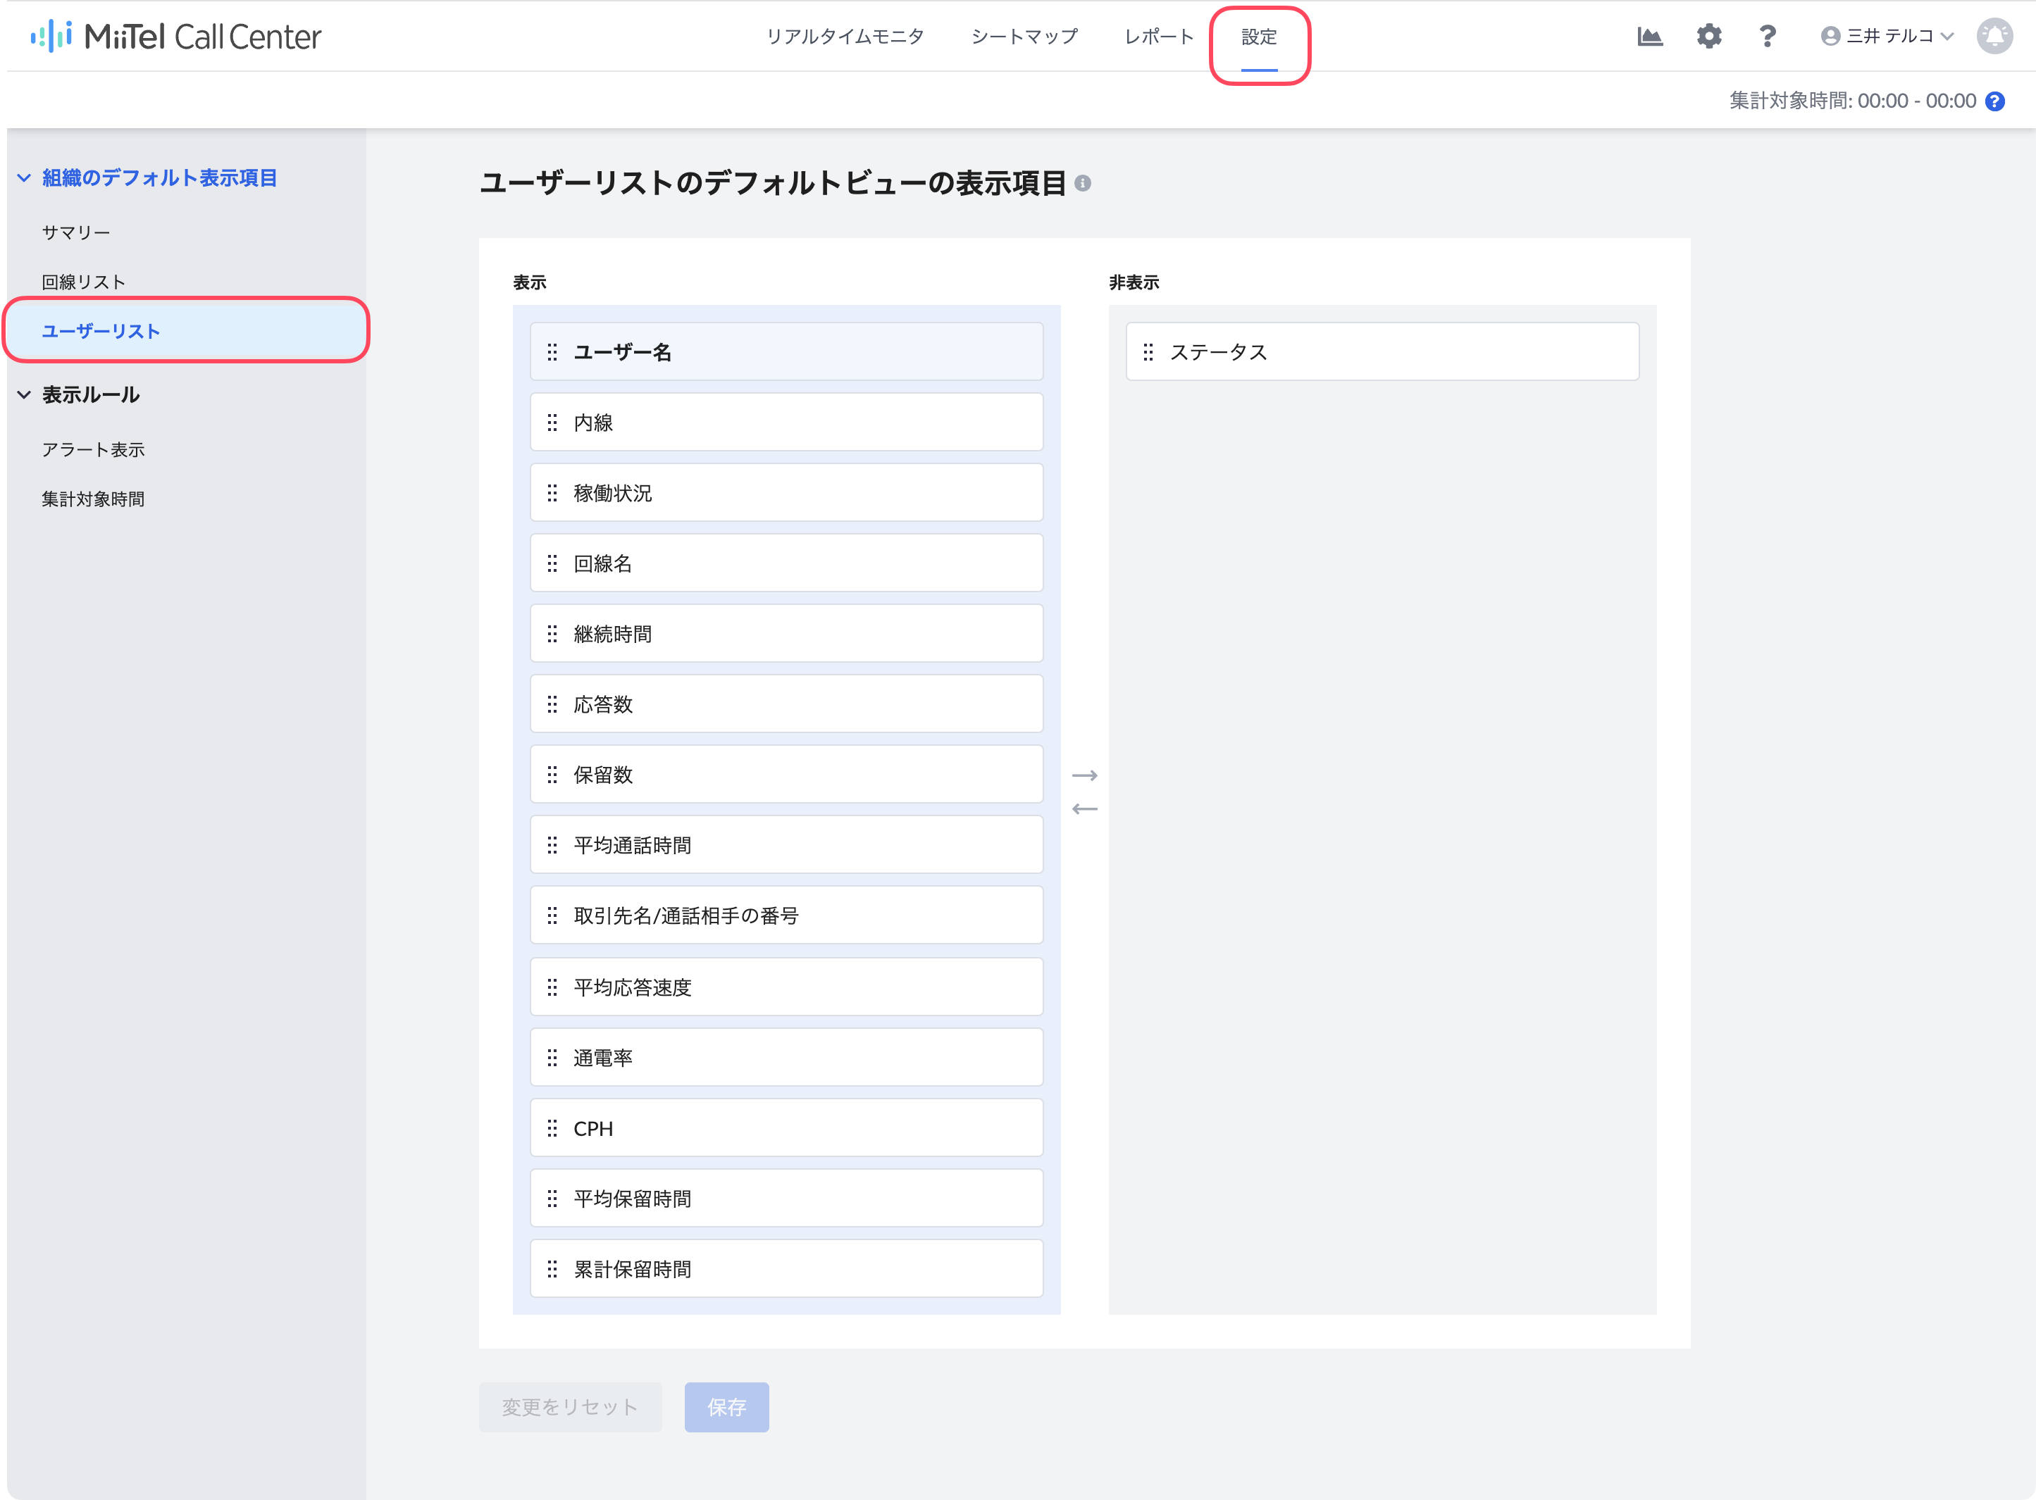The width and height of the screenshot is (2036, 1500).
Task: Grab the drag handle of 通電率
Action: click(552, 1058)
